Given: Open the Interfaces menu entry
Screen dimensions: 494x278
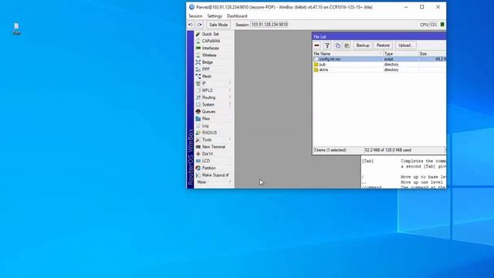Looking at the screenshot, I should tap(210, 48).
